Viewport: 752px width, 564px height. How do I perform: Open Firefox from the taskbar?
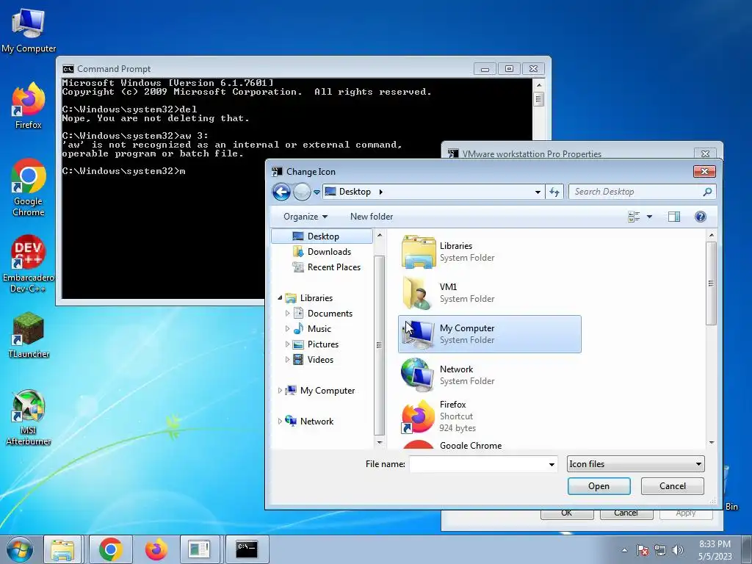click(156, 549)
